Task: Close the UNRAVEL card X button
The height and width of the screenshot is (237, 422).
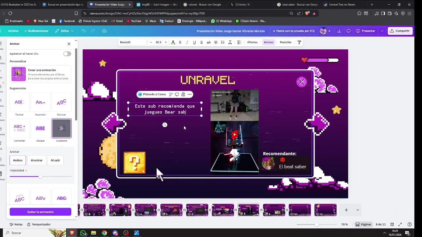Action: [302, 82]
